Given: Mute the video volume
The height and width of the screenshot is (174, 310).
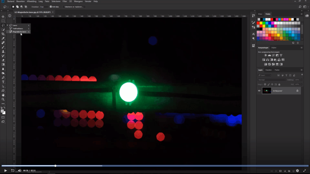Looking at the screenshot, I should [19, 170].
